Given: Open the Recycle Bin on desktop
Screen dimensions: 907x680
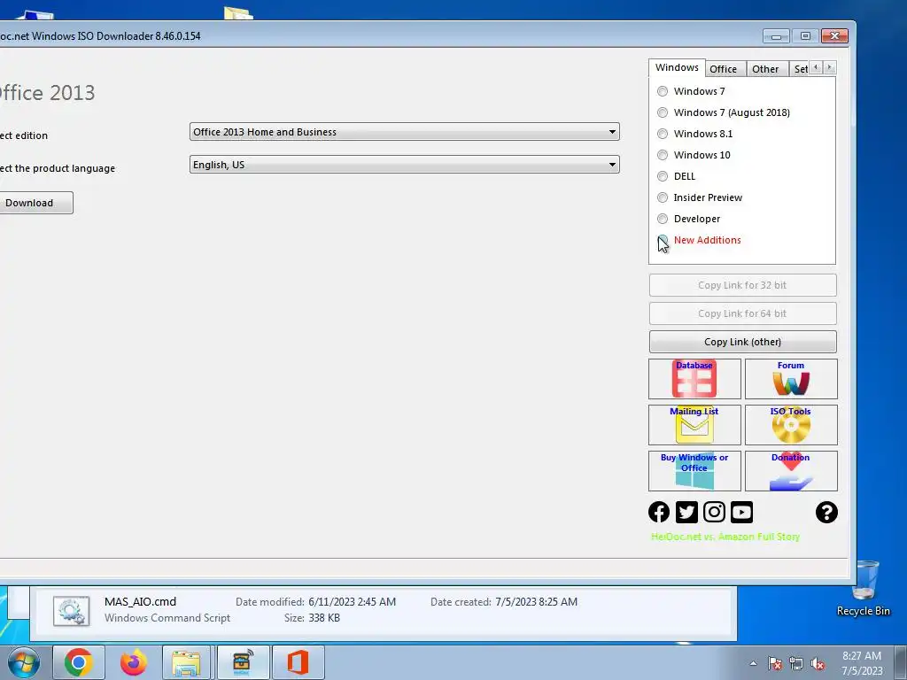Looking at the screenshot, I should tap(864, 589).
